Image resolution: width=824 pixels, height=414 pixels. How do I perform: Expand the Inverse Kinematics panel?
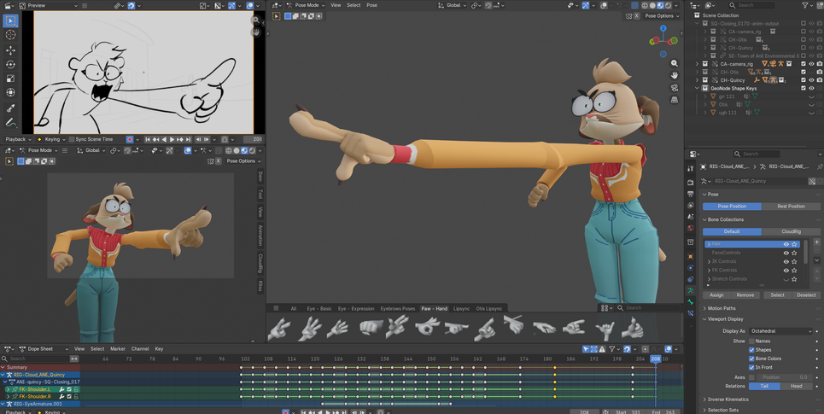point(728,399)
